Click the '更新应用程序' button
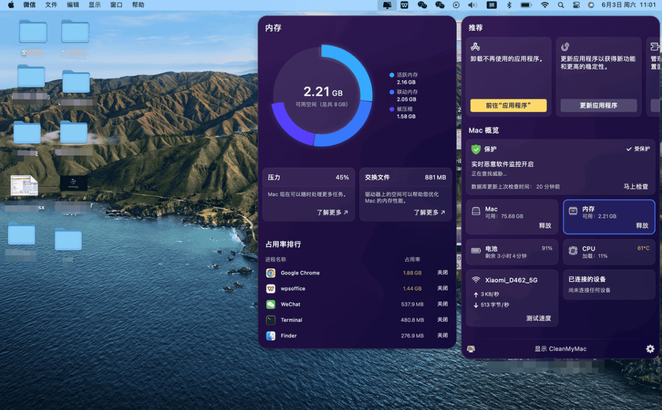Screen dimensions: 662x410 [598, 106]
